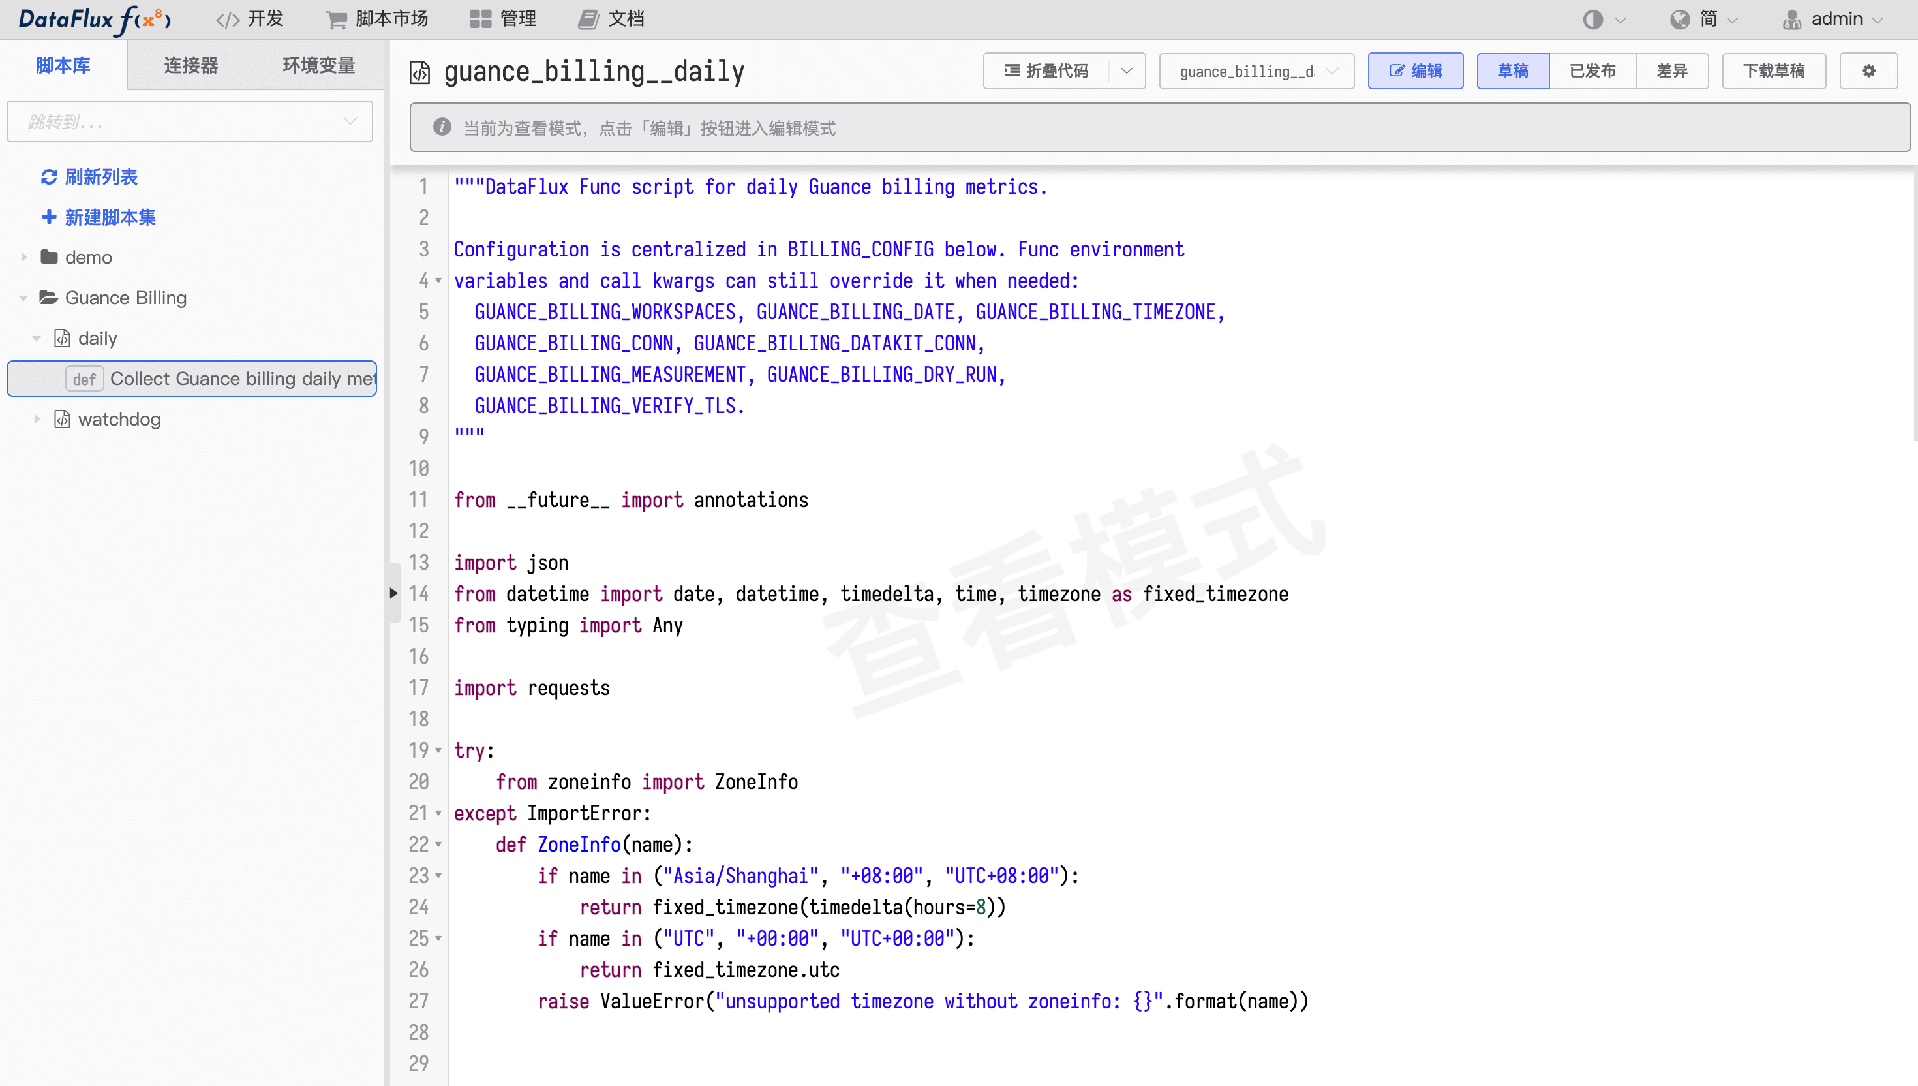Image resolution: width=1918 pixels, height=1086 pixels.
Task: Click the watchdog script file icon
Action: coord(63,419)
